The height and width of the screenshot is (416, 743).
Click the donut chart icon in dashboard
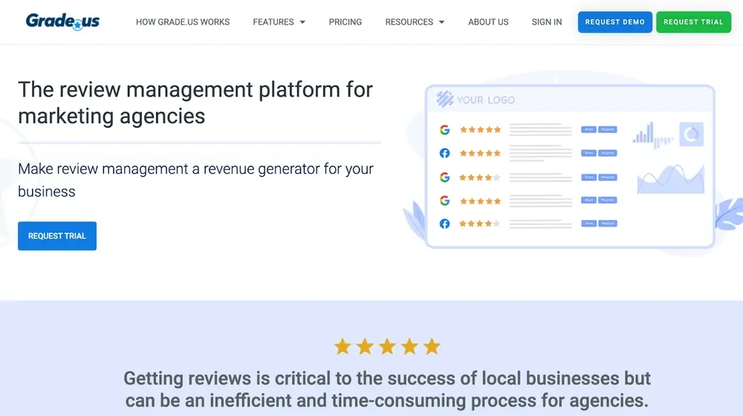[x=692, y=134]
